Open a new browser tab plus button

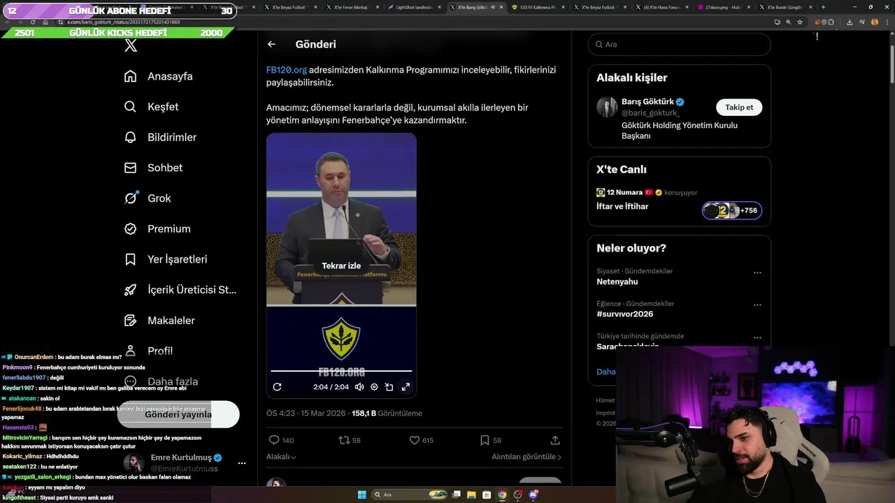pyautogui.click(x=823, y=7)
